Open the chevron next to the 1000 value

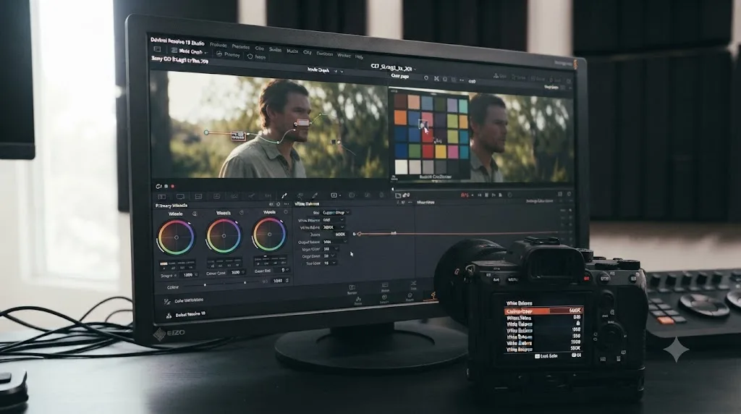(243, 272)
